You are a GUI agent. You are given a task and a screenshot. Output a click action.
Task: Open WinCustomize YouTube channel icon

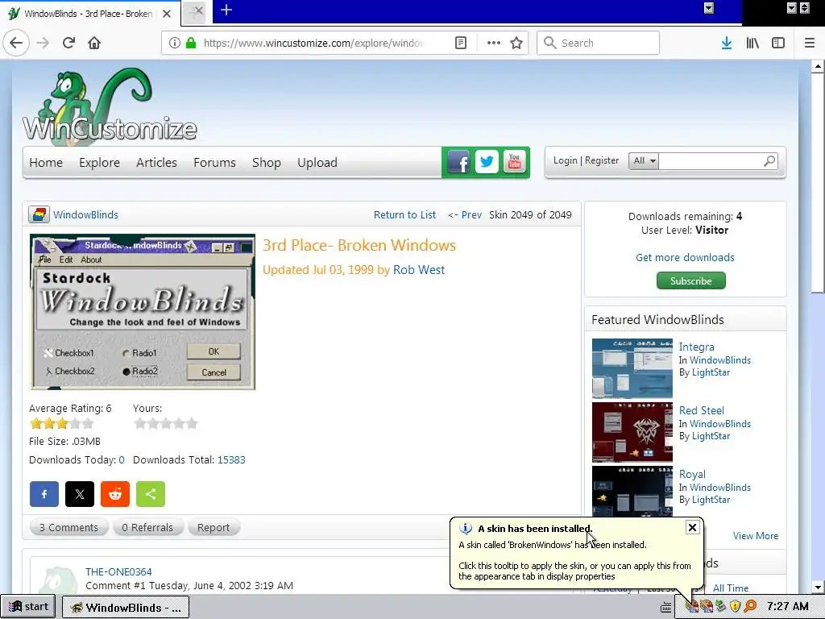pyautogui.click(x=514, y=162)
